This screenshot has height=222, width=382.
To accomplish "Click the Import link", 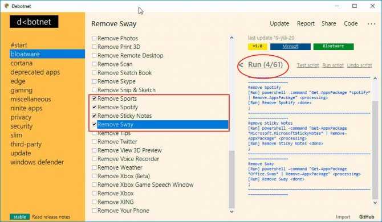I will coord(343,217).
